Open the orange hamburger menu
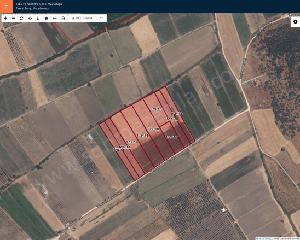Viewport: 300px width, 240px height. point(7,7)
